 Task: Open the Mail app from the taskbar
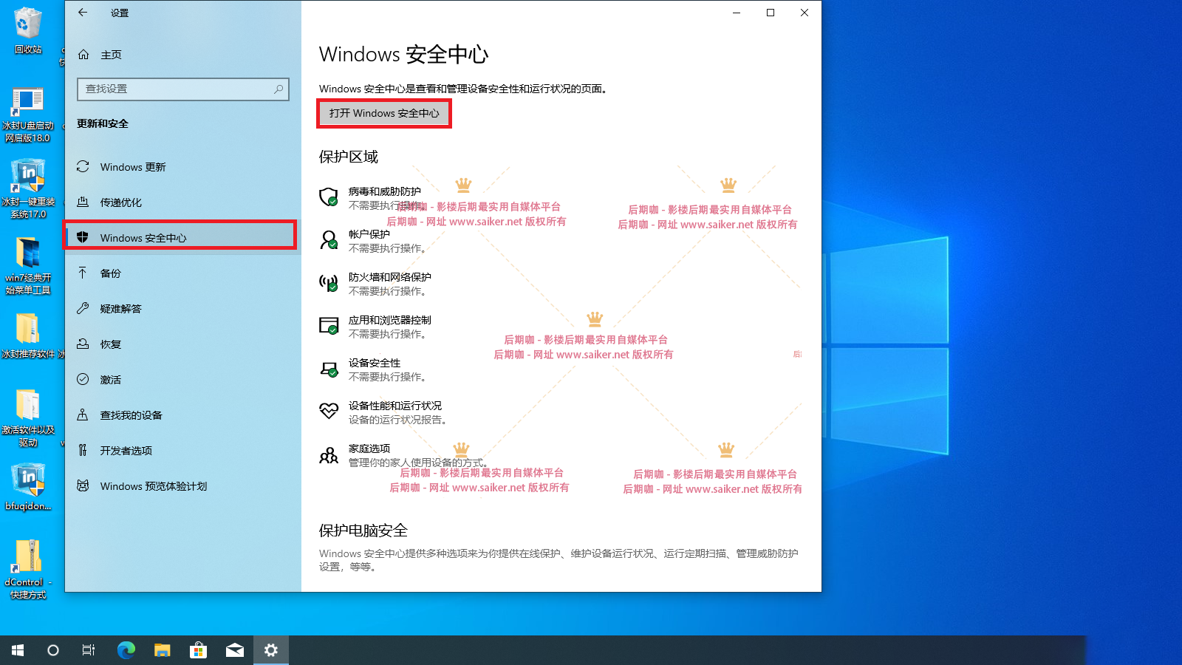click(x=235, y=650)
